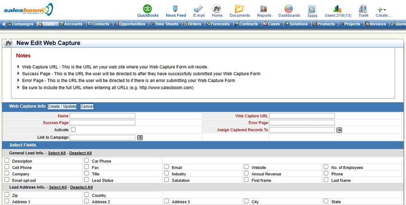
Task: Check the Lead Status checkbox
Action: point(87,180)
